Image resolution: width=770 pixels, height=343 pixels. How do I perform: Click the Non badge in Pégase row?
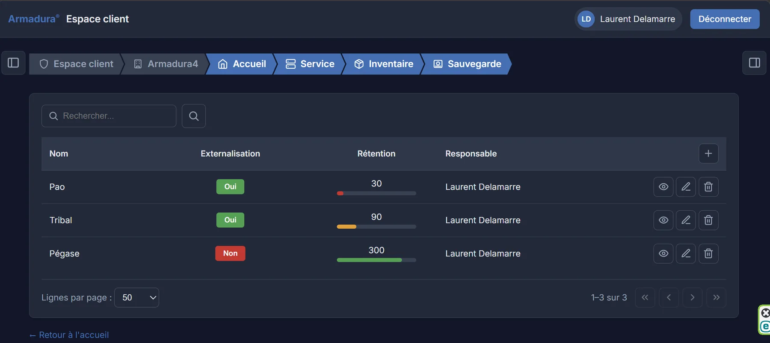(x=230, y=253)
